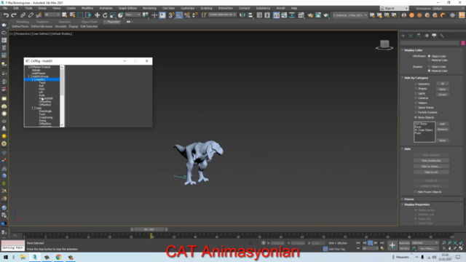Click the Hide by Hit button
This screenshot has width=466, height=262.
click(431, 172)
